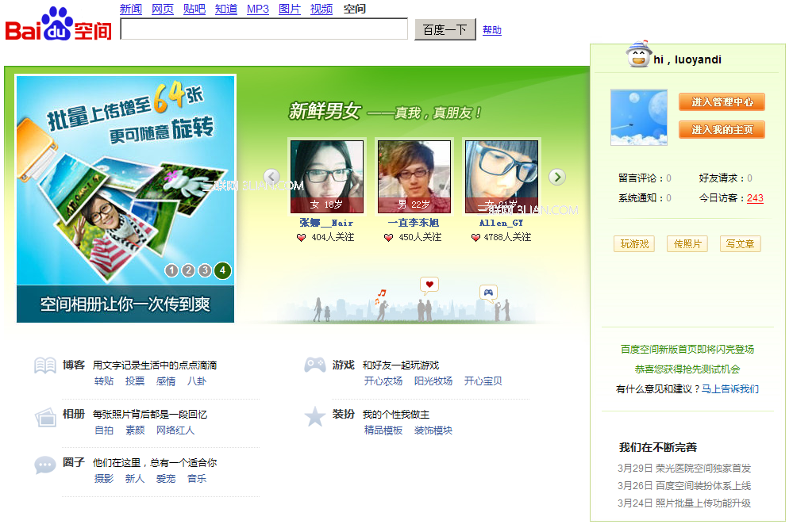Click the 写文章 button
This screenshot has height=528, width=793.
741,244
